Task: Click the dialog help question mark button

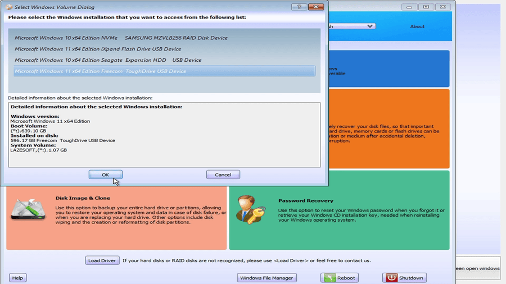Action: [299, 7]
